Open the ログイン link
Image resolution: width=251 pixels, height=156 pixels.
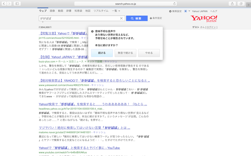click(x=211, y=27)
